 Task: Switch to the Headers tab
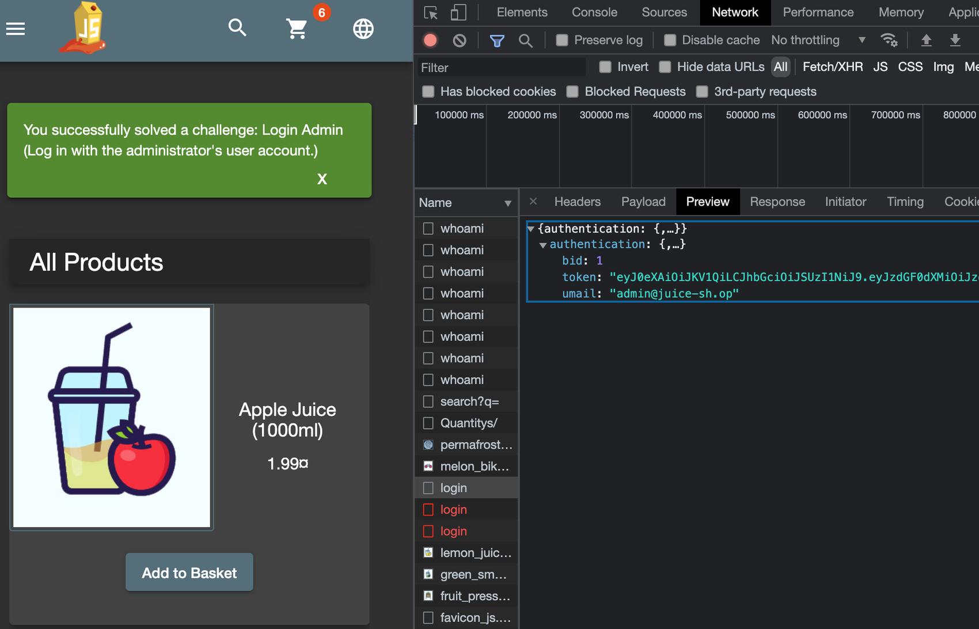[x=577, y=202]
